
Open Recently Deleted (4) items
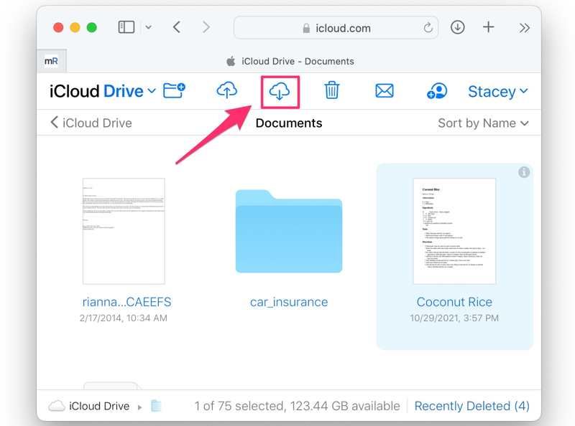(472, 406)
